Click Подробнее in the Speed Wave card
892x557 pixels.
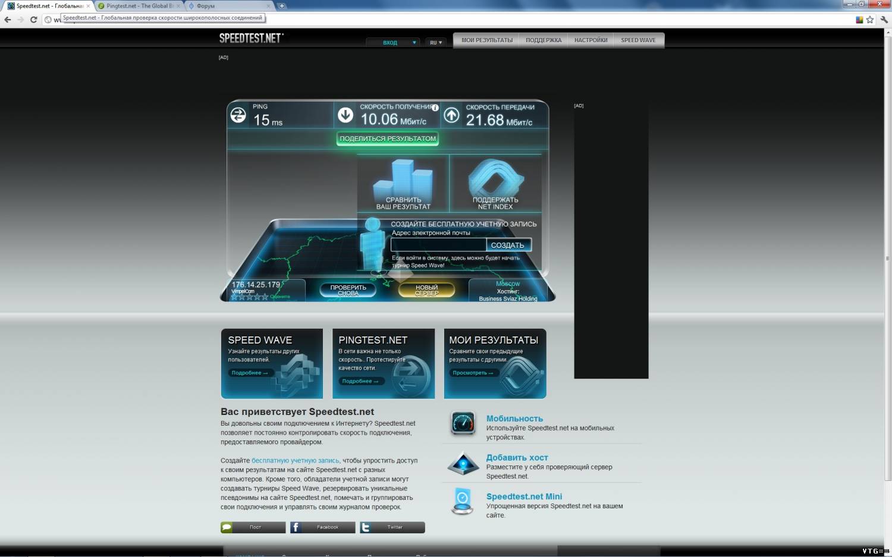point(250,373)
